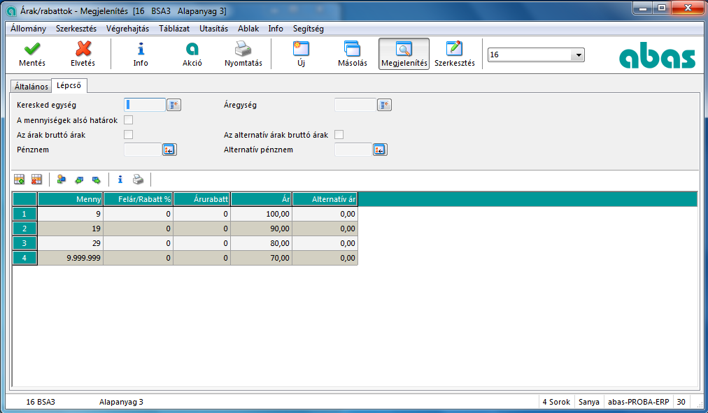Click the cell with price 100,00

262,214
